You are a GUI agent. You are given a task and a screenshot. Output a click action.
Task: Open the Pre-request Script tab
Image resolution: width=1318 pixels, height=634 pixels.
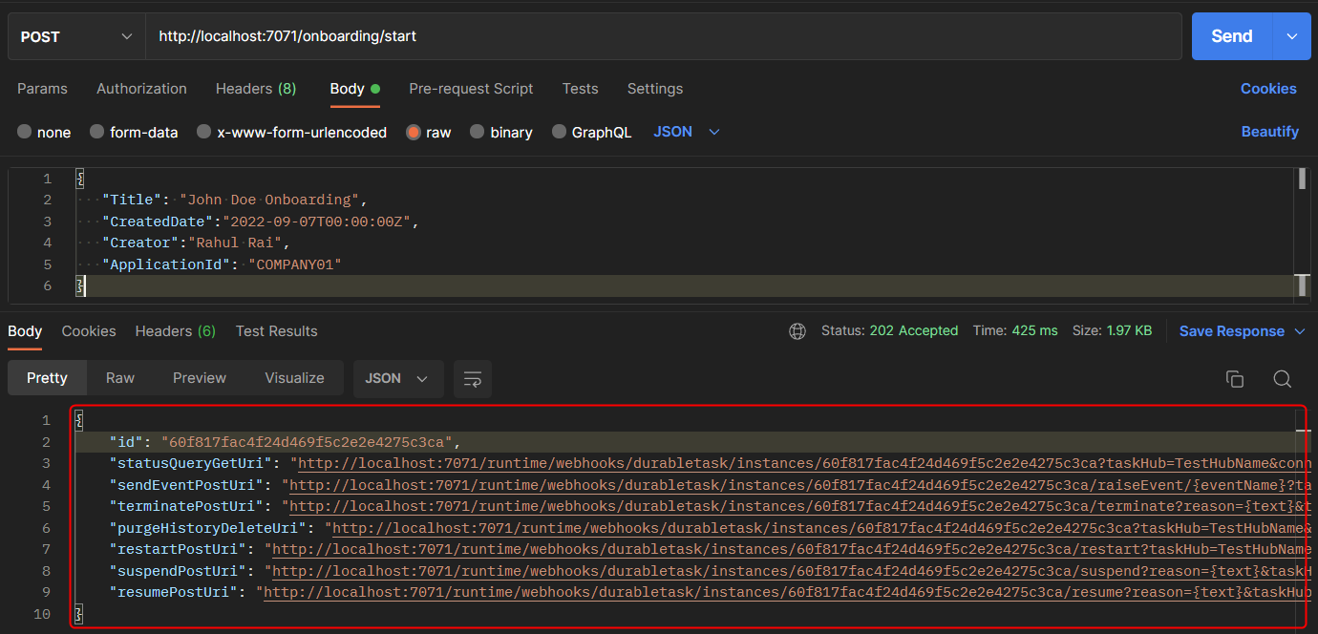471,89
